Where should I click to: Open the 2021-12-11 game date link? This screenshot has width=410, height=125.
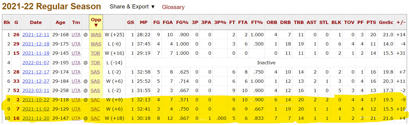36,35
